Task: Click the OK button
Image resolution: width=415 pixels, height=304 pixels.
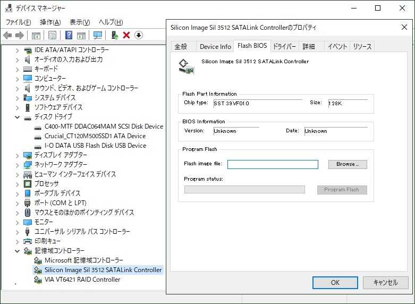Action: coord(335,283)
